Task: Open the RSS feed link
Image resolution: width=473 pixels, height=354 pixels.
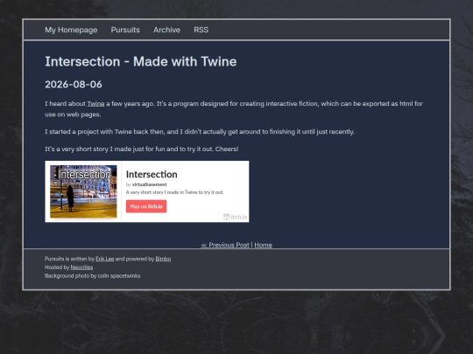Action: [201, 30]
